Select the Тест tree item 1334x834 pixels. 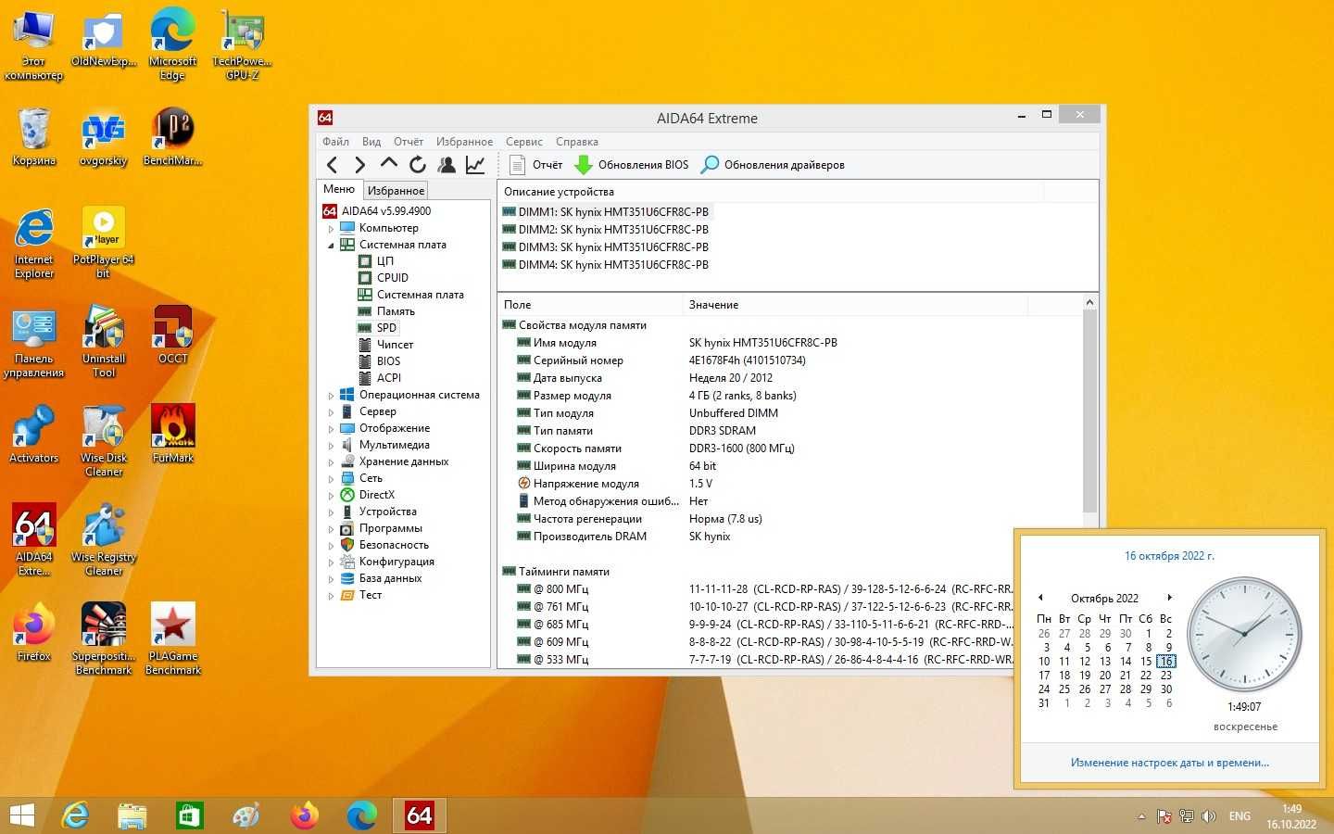[371, 595]
